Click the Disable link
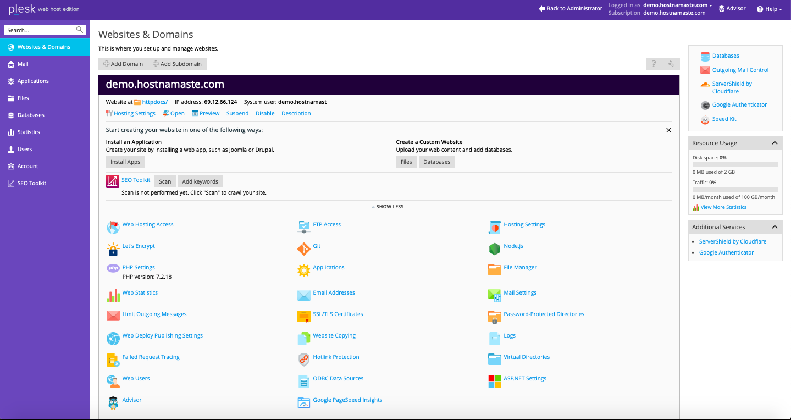 (265, 114)
